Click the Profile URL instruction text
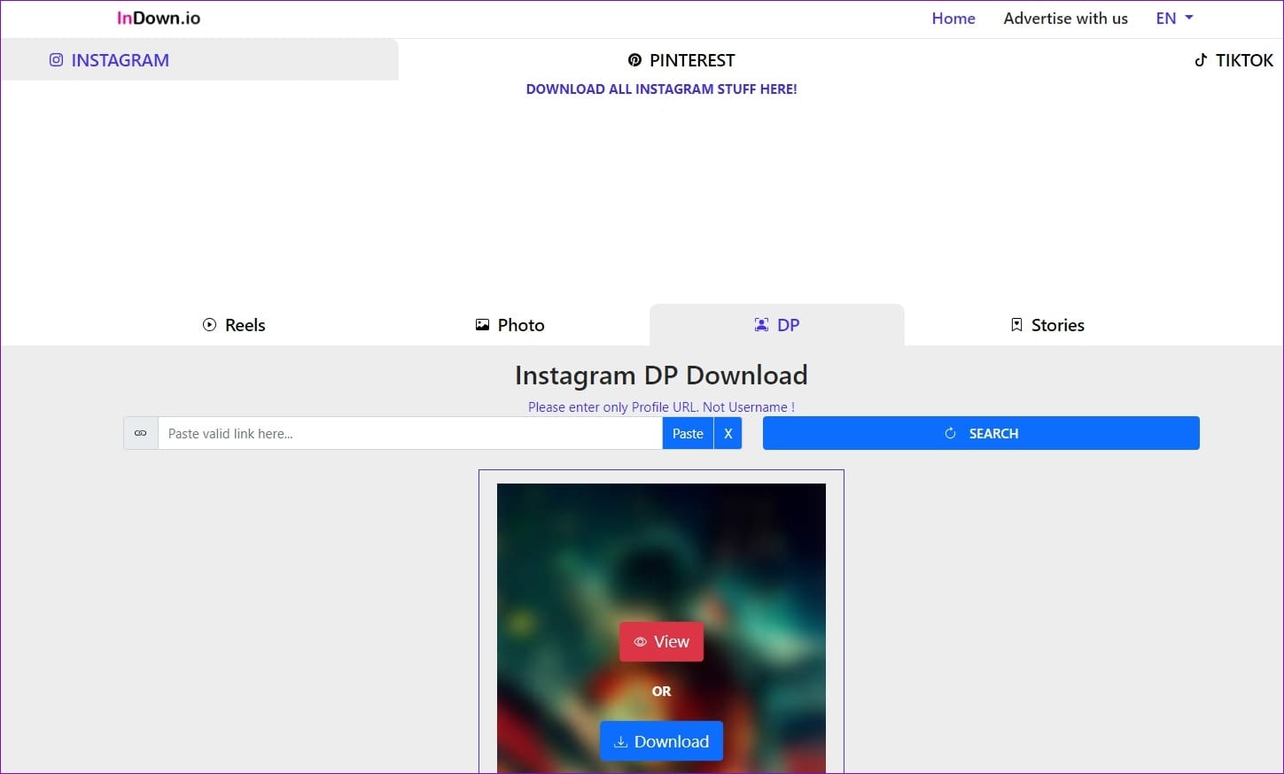1284x774 pixels. (x=661, y=407)
